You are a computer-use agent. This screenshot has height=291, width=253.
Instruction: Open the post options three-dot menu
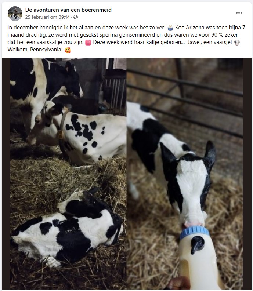[x=239, y=13]
